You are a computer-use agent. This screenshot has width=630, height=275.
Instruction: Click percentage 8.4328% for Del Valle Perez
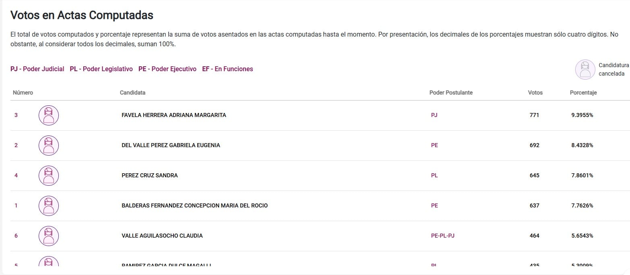tap(582, 146)
